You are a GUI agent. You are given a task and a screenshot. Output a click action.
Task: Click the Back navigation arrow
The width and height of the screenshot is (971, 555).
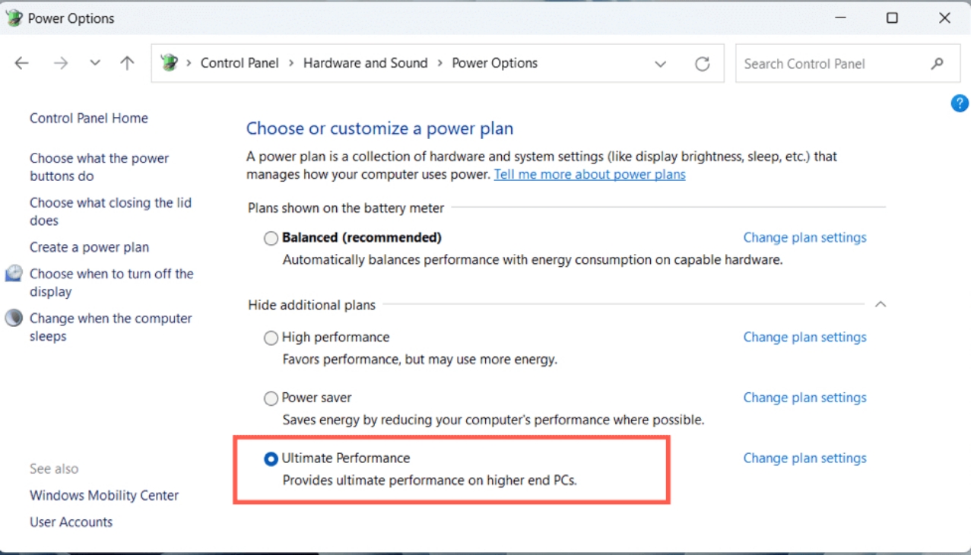click(x=21, y=63)
